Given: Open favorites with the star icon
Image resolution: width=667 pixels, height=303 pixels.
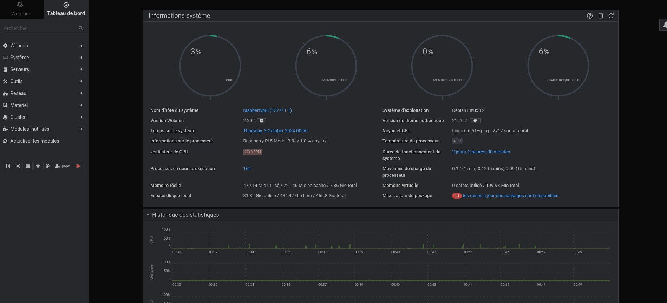Looking at the screenshot, I should click(38, 166).
